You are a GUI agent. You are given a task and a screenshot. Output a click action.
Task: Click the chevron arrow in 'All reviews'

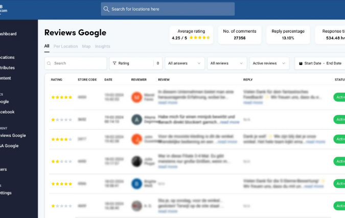pyautogui.click(x=241, y=63)
